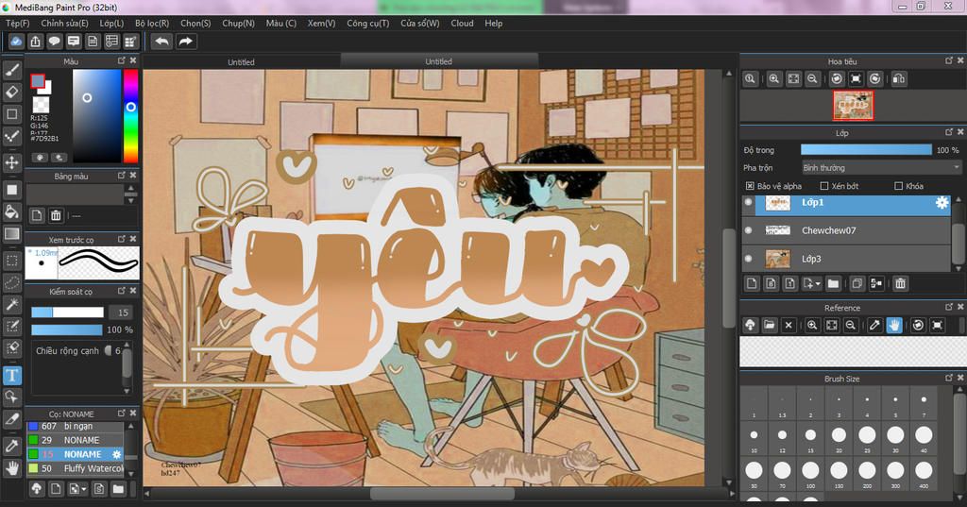The height and width of the screenshot is (507, 967).
Task: Delete the layer with trash icon
Action: pyautogui.click(x=900, y=284)
